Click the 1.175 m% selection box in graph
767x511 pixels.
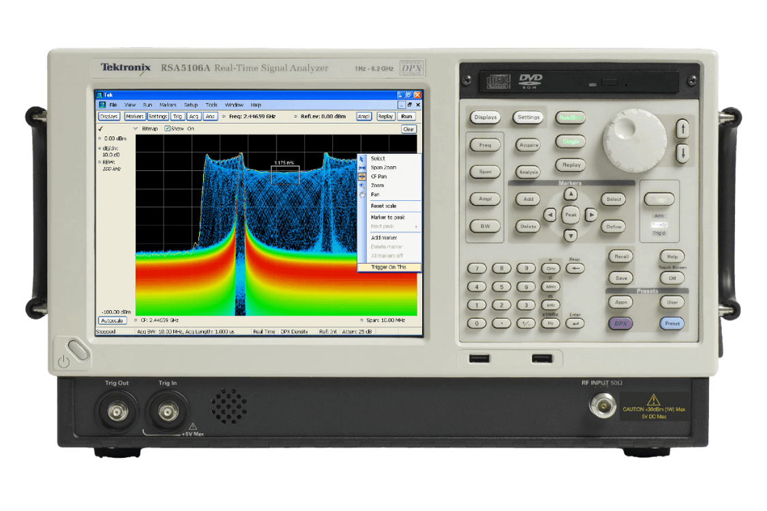285,174
